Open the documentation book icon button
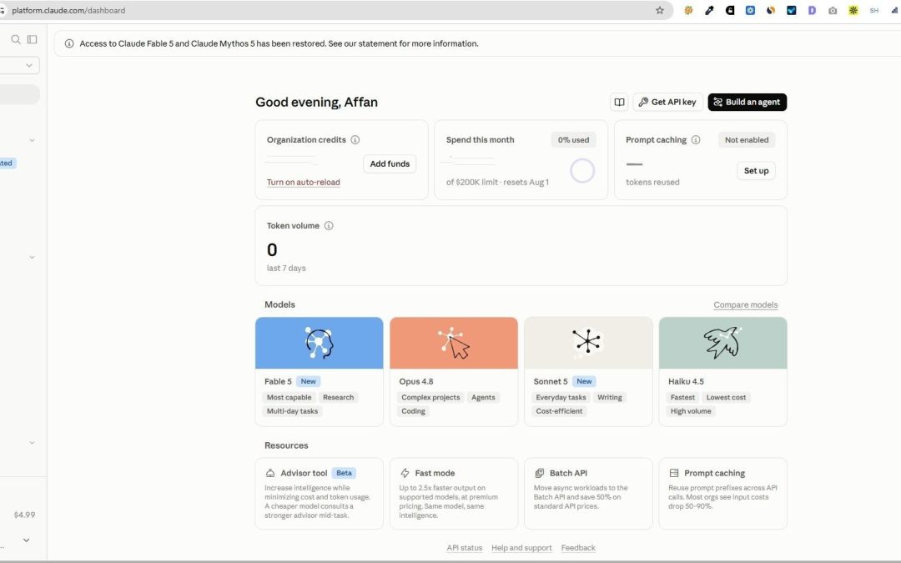This screenshot has height=563, width=901. tap(619, 103)
